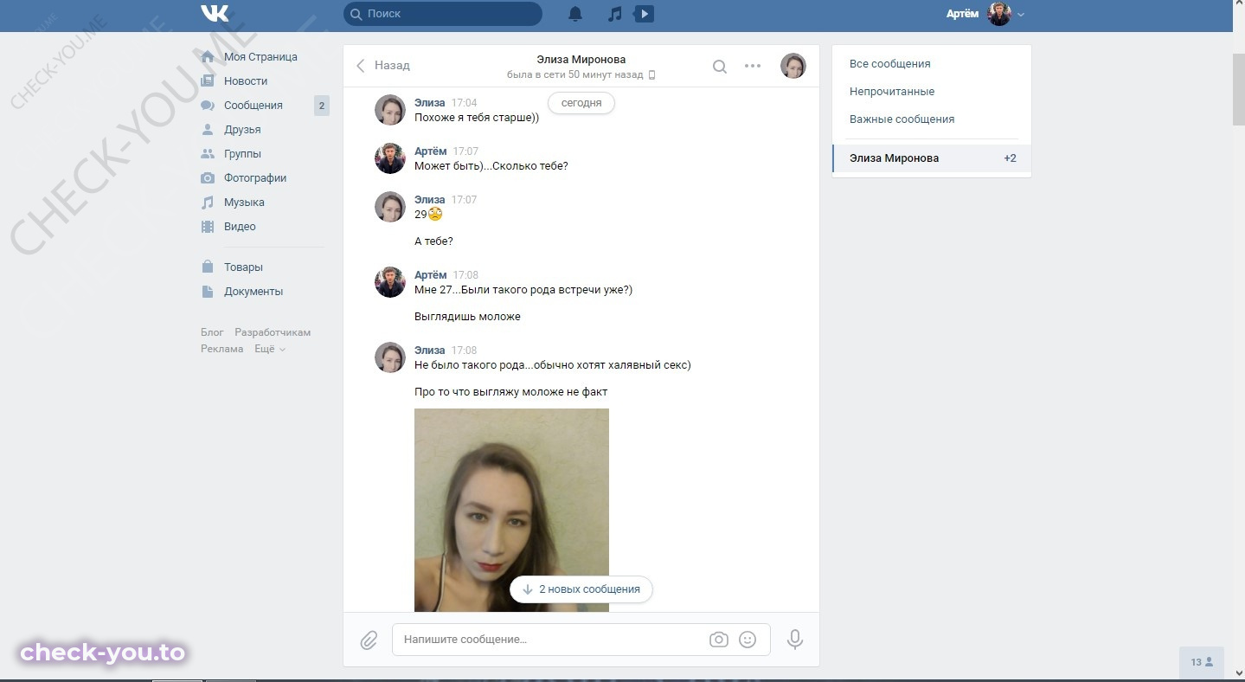Click camera icon to attach photo
Image resolution: width=1245 pixels, height=682 pixels.
(718, 640)
